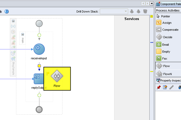
Task: Collapse the BlogSample process scope
Action: (13, 21)
